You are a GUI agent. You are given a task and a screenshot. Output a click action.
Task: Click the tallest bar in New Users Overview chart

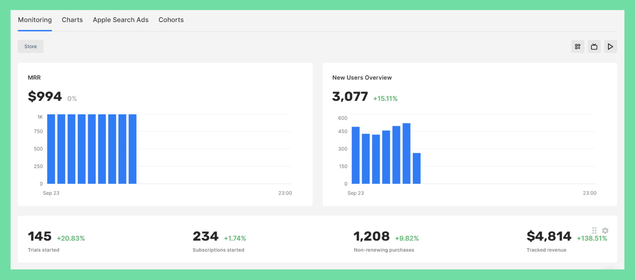pyautogui.click(x=407, y=153)
